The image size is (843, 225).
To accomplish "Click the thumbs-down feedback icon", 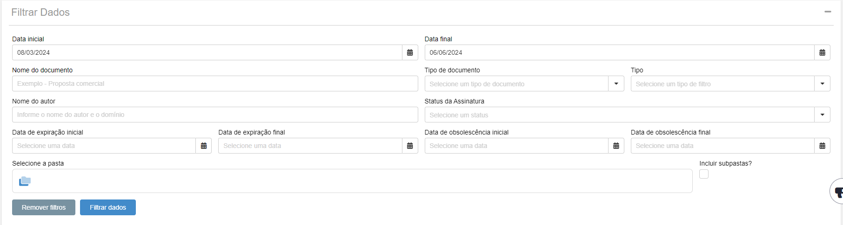I will (x=838, y=192).
